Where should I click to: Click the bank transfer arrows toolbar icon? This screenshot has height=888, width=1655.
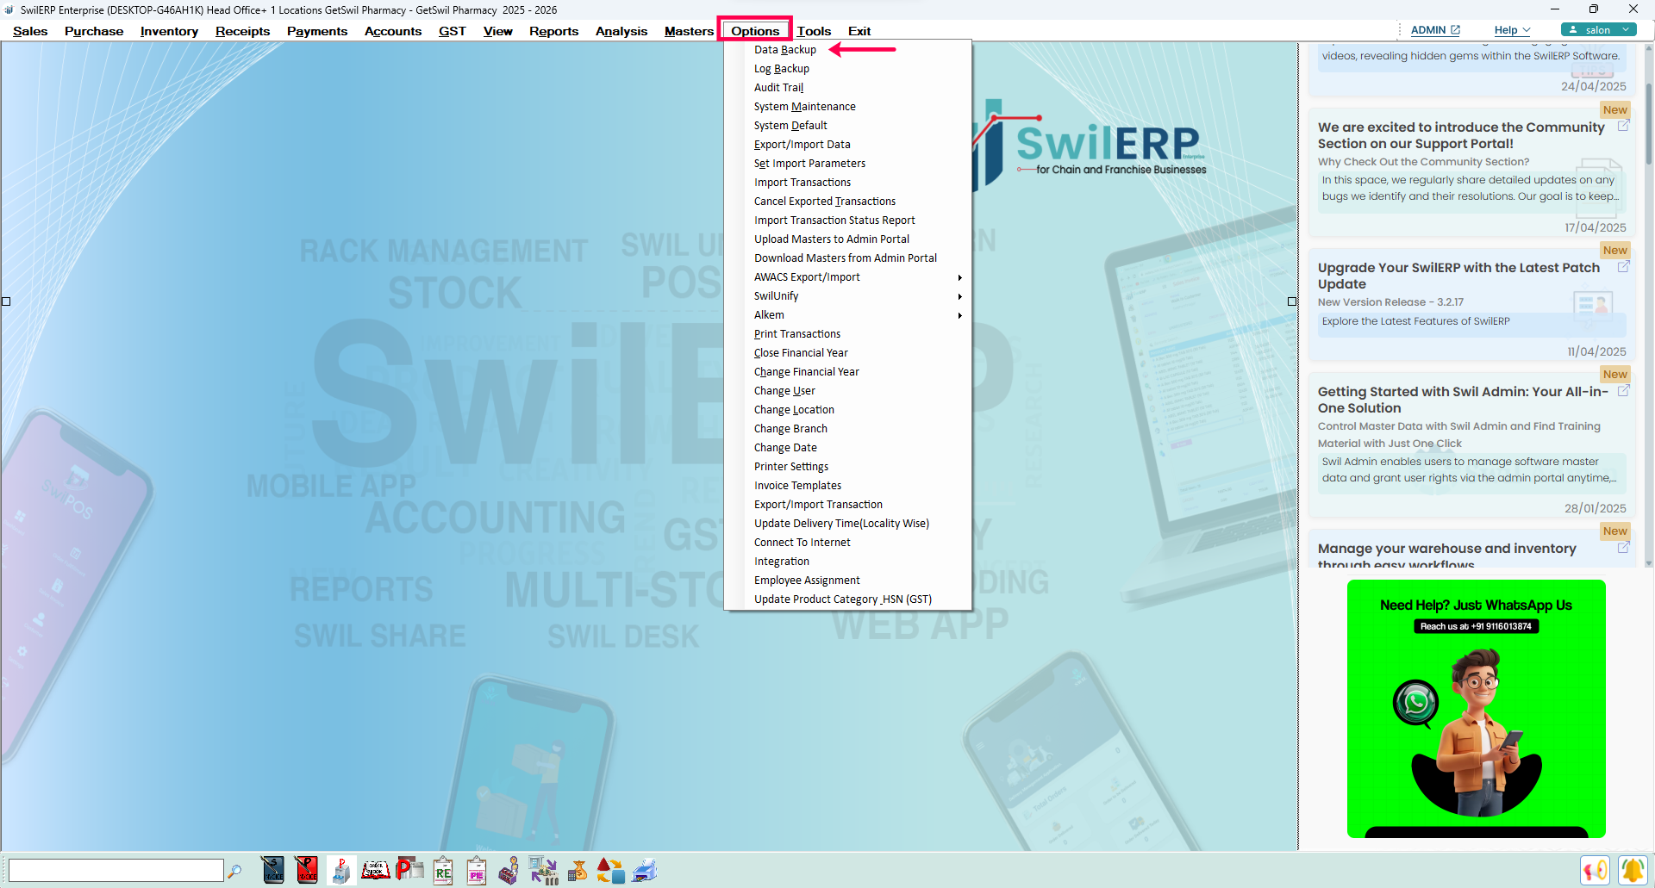tap(544, 870)
